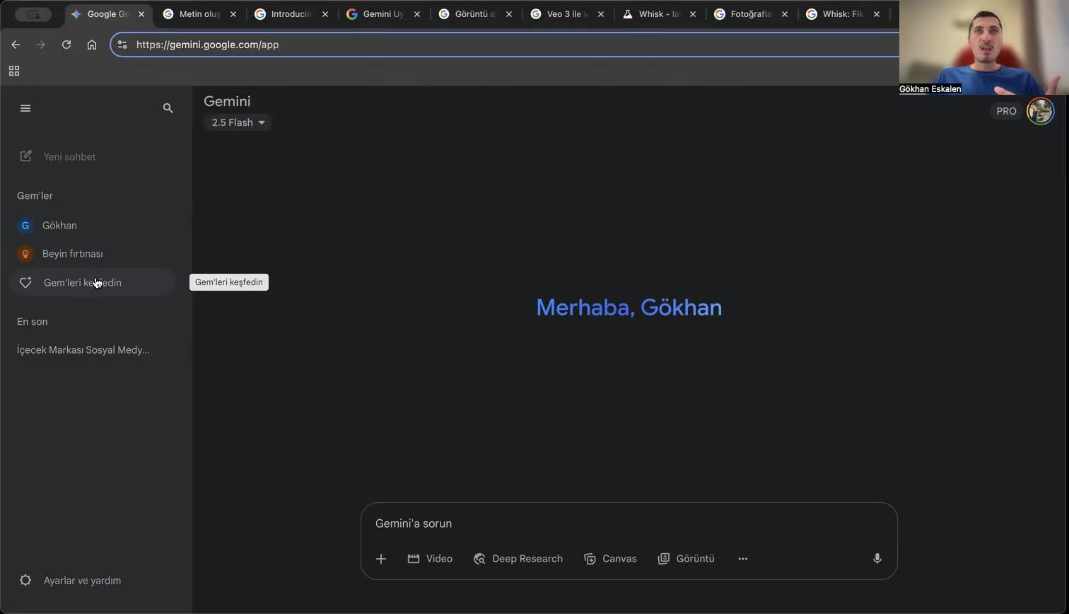Select the Video tool chip
Screen dimensions: 1069x614
[430, 559]
